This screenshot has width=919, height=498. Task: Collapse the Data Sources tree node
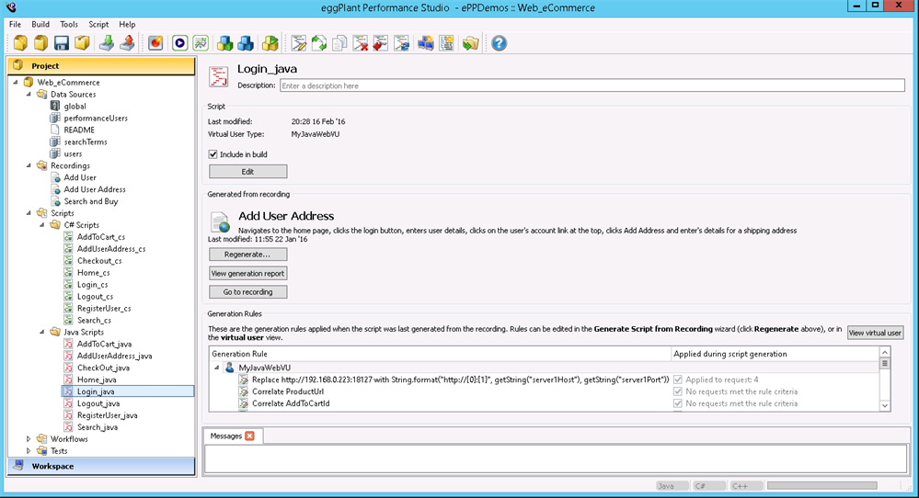(29, 94)
